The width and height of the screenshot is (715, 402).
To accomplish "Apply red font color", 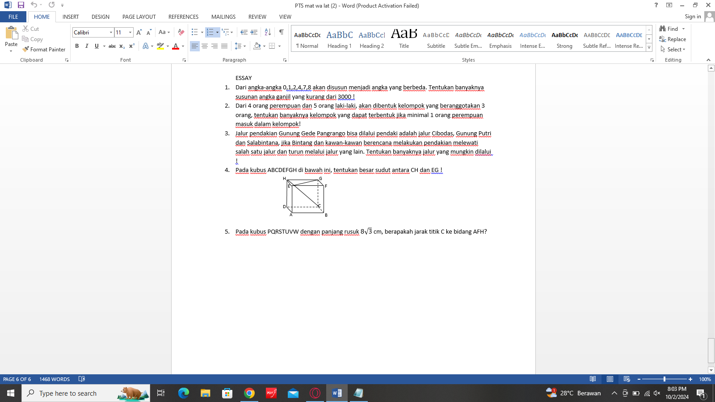I will 176,46.
